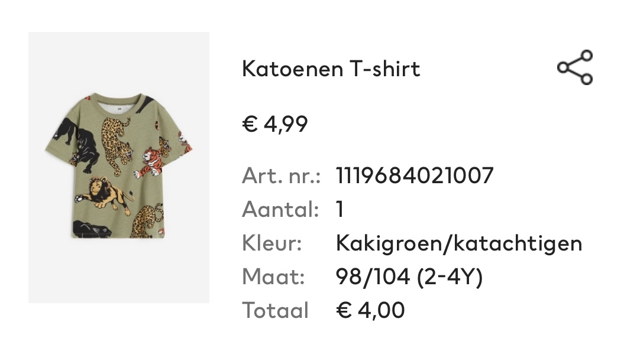640x364 pixels.
Task: Click the Aantal label
Action: point(280,210)
